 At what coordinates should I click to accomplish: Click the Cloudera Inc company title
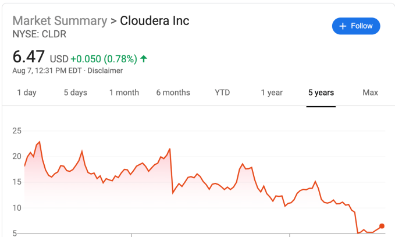click(154, 21)
